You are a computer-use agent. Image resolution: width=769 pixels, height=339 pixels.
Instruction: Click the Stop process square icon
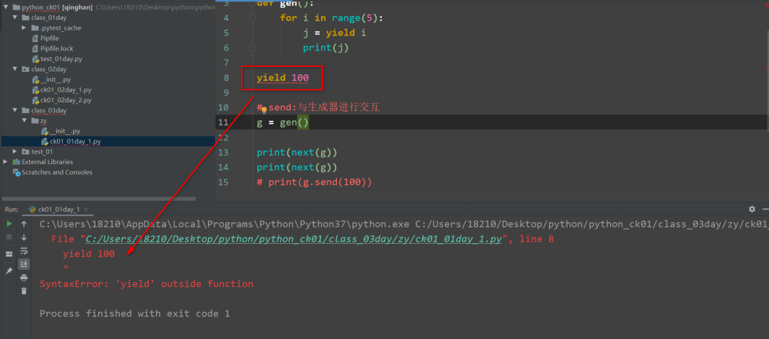coord(9,237)
